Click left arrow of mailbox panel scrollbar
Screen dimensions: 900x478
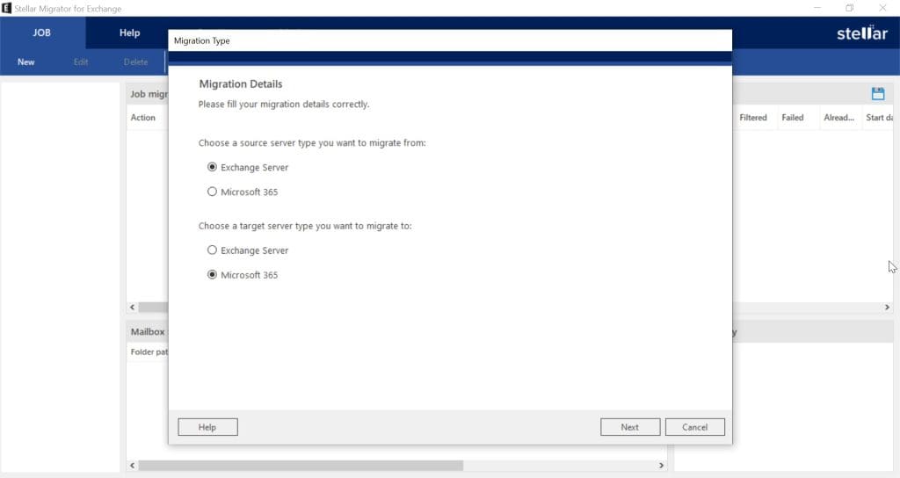133,466
